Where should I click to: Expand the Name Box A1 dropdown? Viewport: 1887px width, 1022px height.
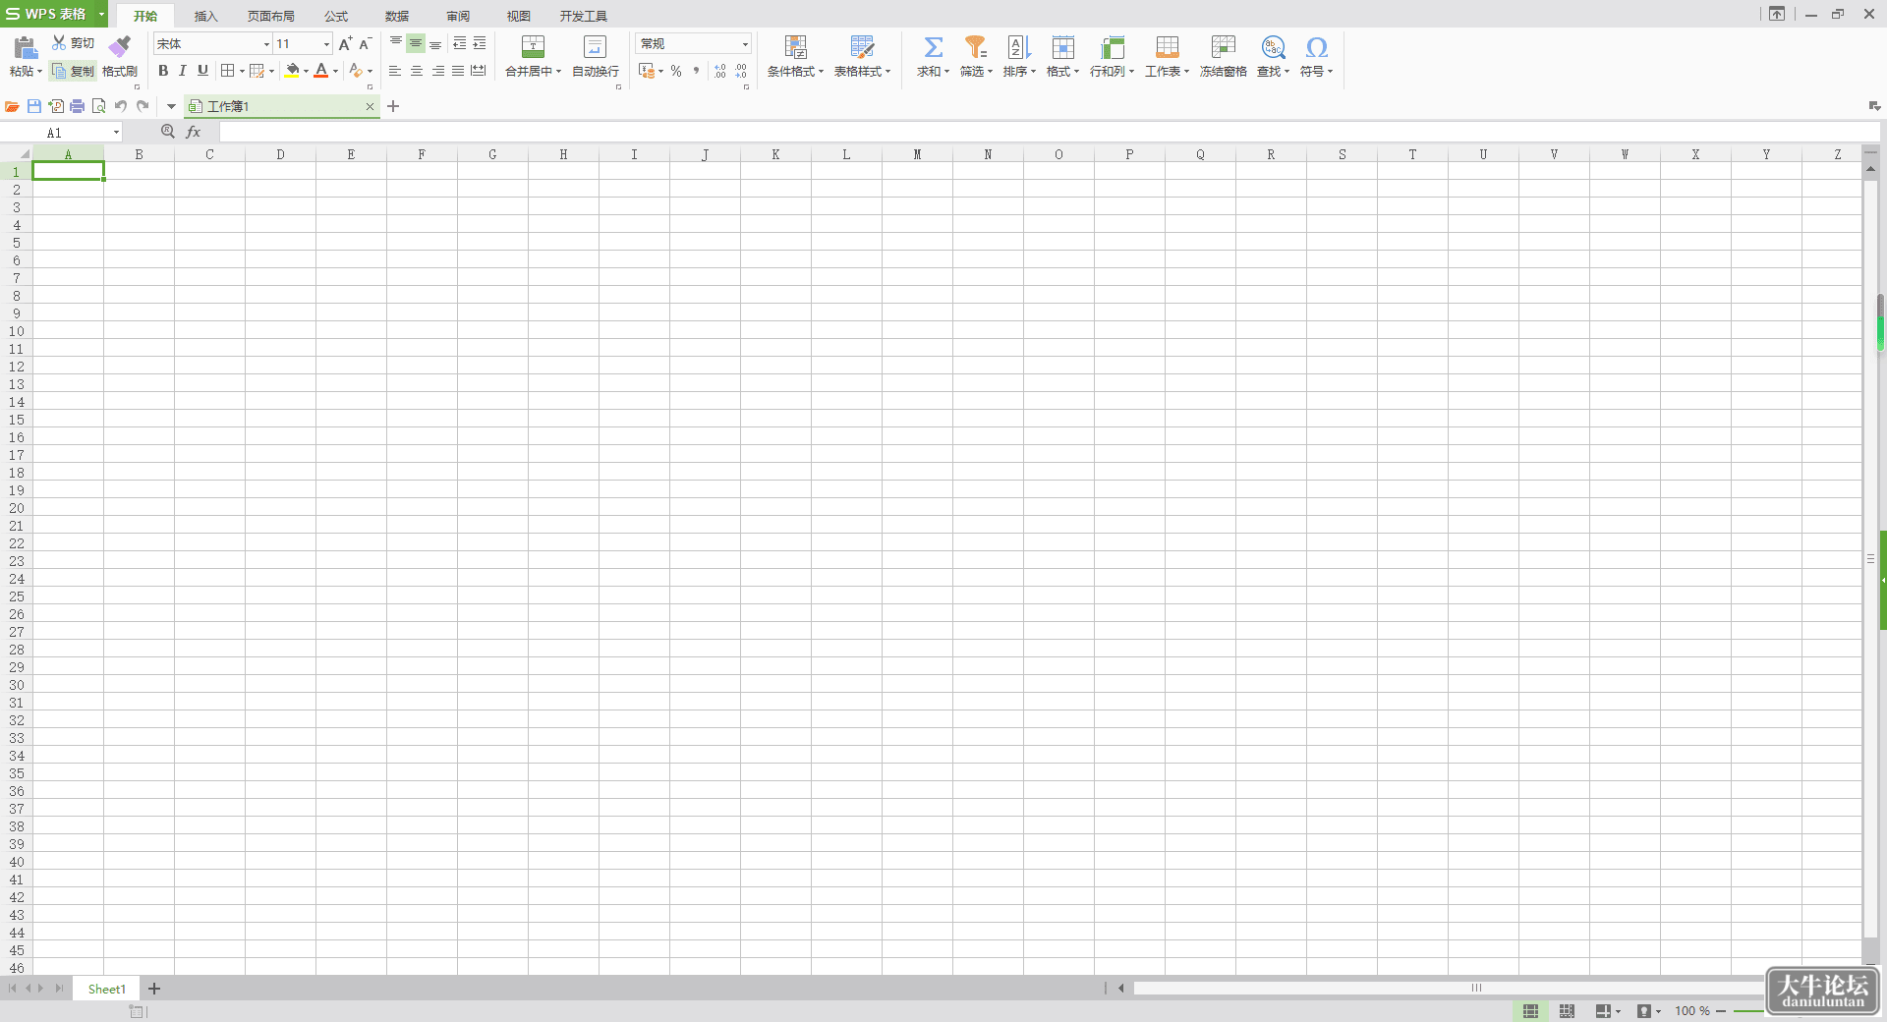116,133
